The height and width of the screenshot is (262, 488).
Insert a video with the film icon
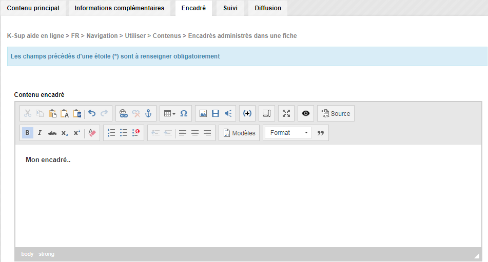[x=216, y=113]
